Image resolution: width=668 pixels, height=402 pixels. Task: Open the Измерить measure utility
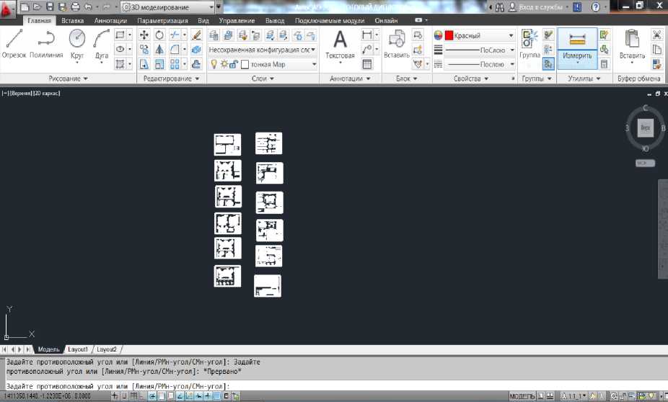tap(577, 45)
